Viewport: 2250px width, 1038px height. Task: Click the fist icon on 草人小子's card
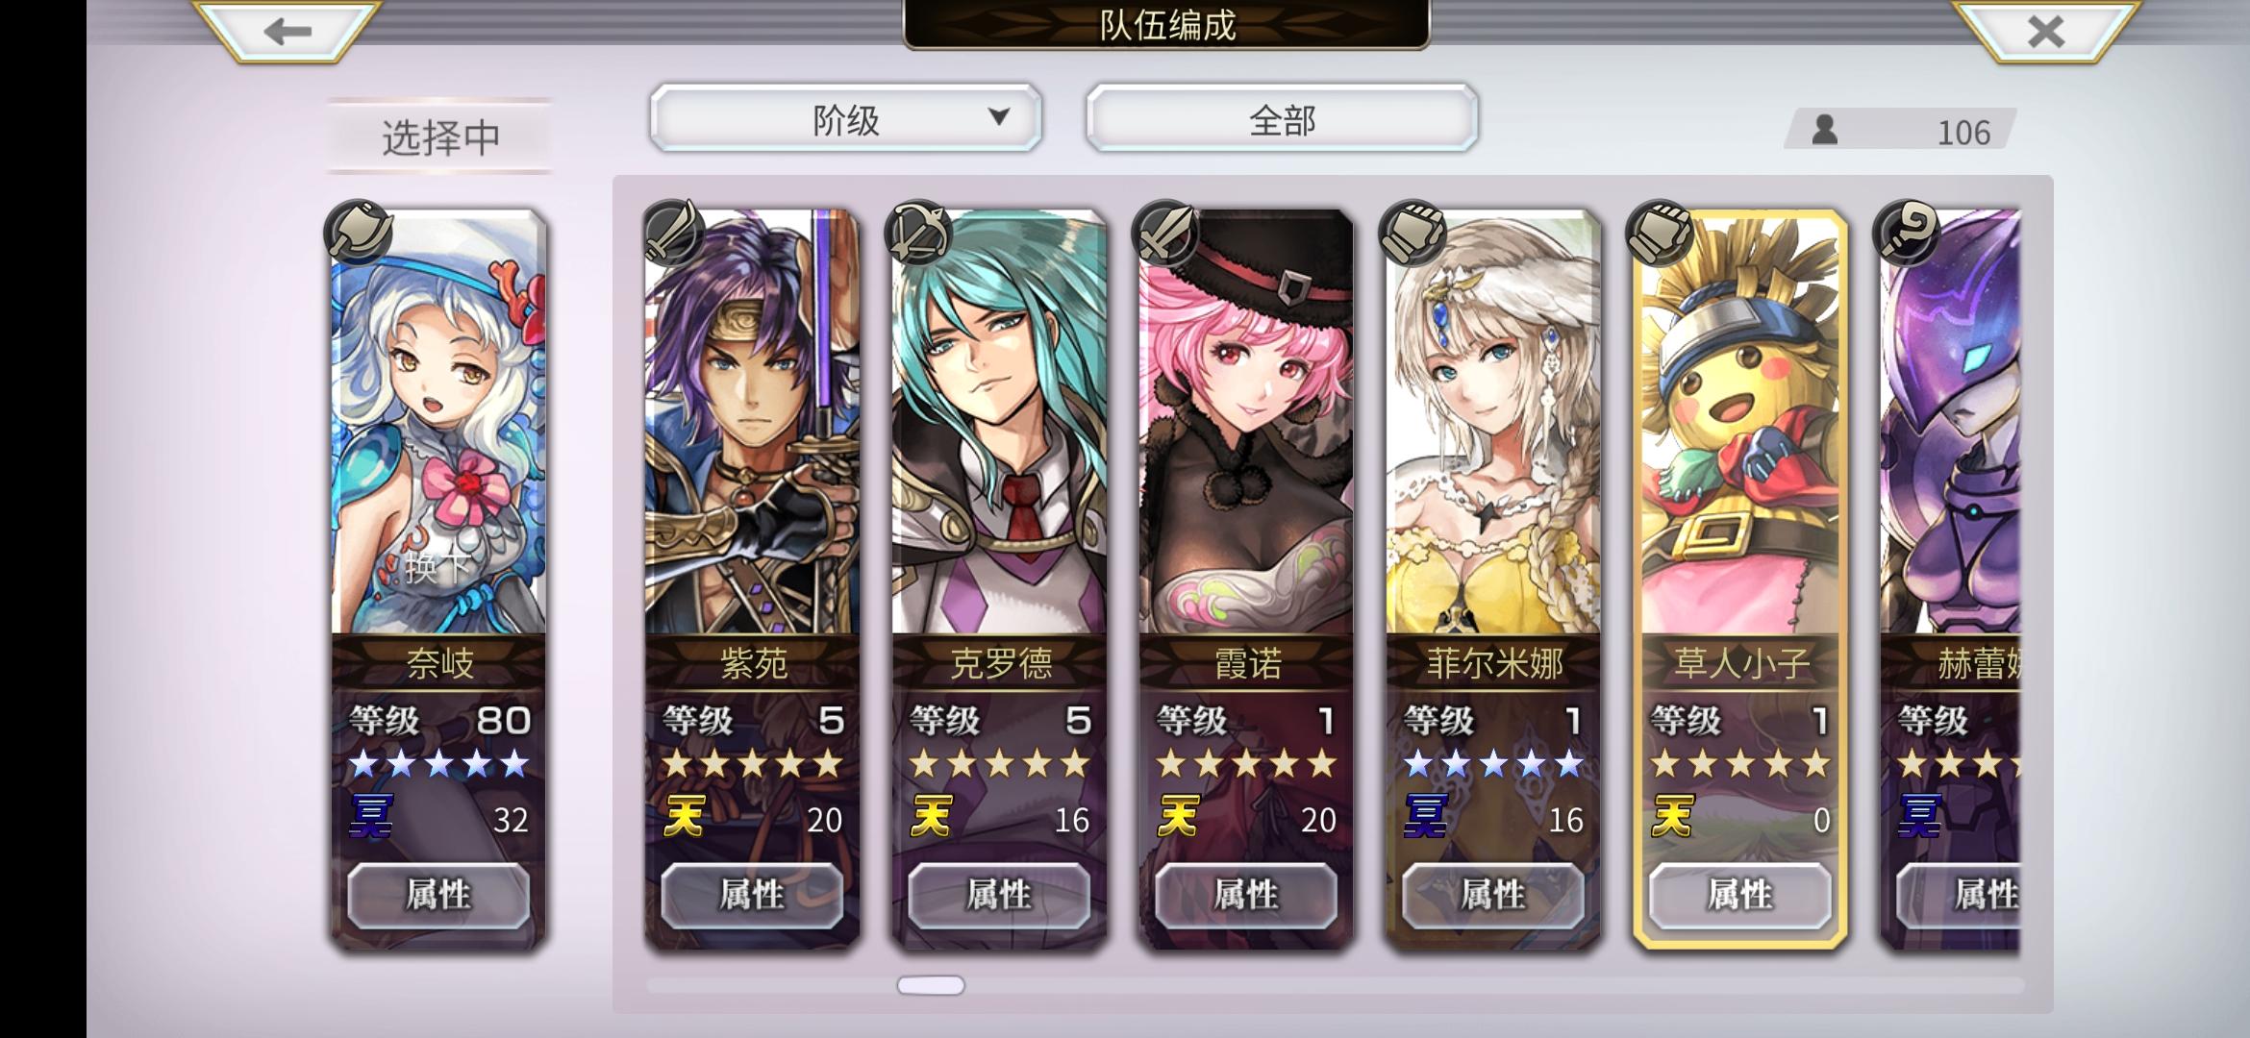pyautogui.click(x=1660, y=232)
